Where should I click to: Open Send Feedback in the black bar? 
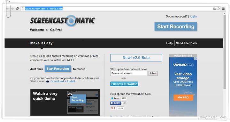(187, 43)
